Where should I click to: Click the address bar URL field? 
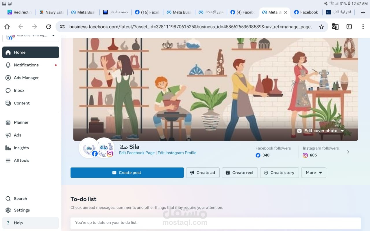(191, 27)
